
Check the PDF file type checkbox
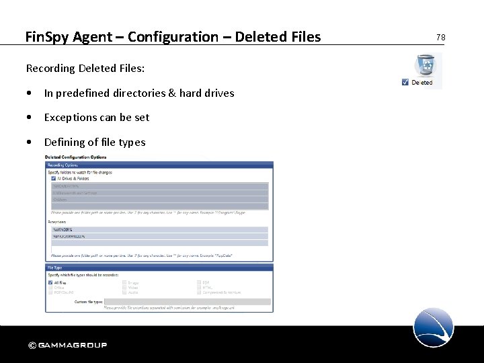(199, 282)
